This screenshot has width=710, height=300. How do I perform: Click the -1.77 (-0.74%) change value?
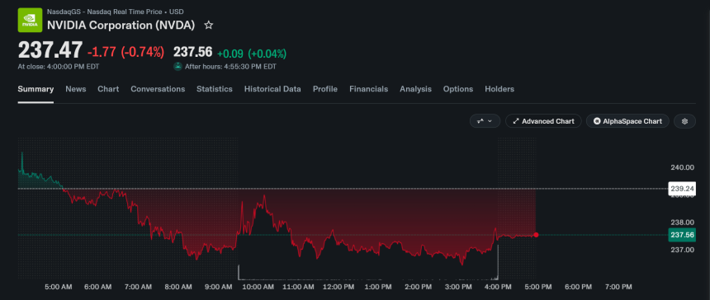(125, 53)
